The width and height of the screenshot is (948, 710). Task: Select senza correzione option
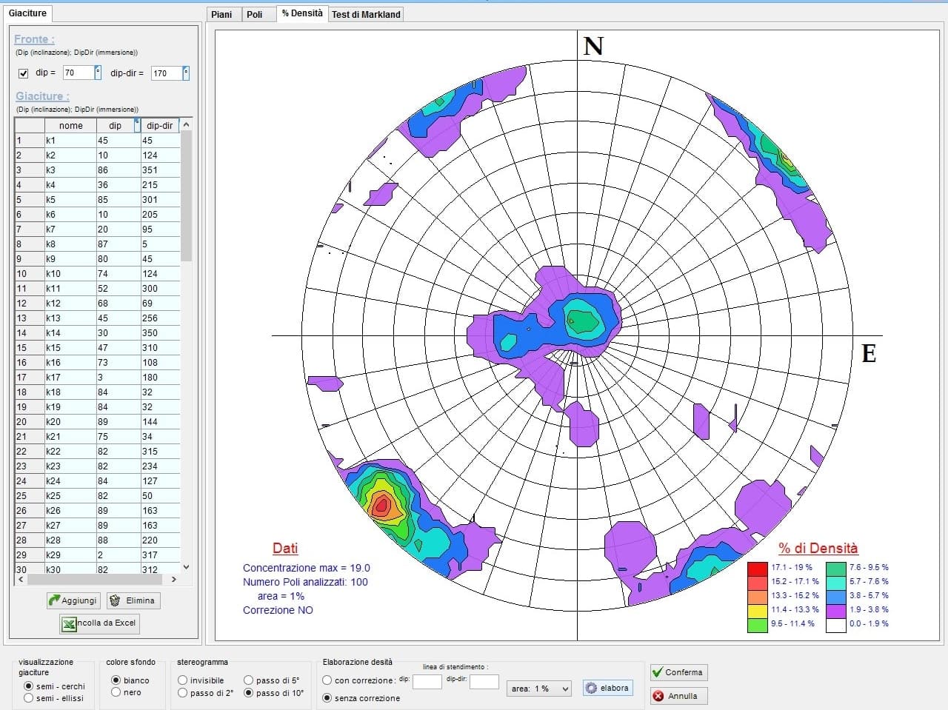pos(327,698)
